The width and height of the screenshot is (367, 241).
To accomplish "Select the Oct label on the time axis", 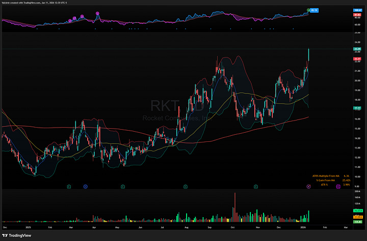I will click(232, 227).
